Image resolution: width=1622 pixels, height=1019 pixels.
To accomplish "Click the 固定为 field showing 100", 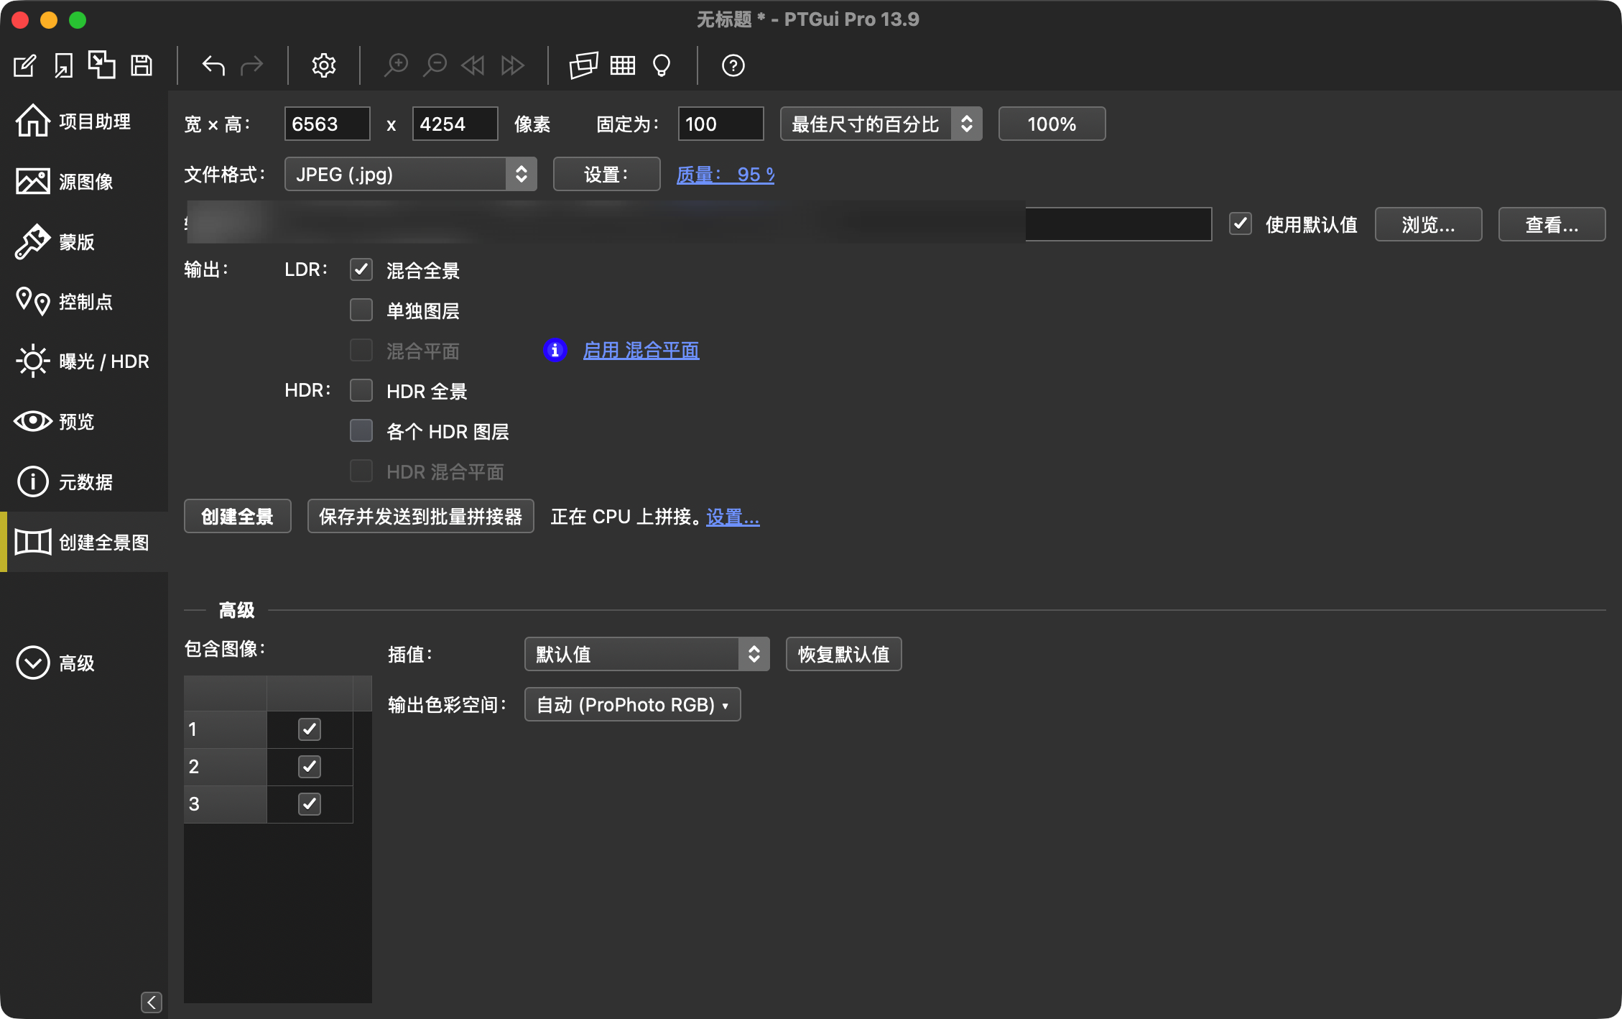I will pos(720,124).
